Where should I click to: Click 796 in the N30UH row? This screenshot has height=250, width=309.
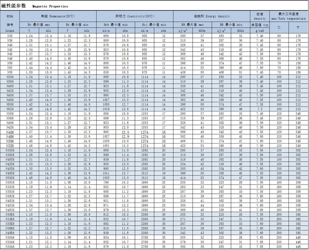(x=106, y=182)
